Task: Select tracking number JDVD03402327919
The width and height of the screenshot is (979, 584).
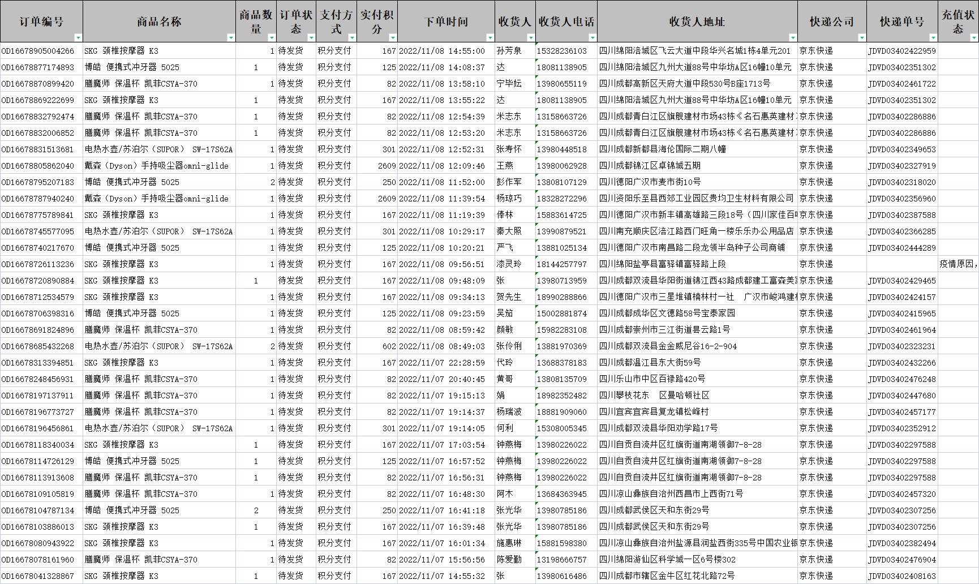Action: [902, 166]
